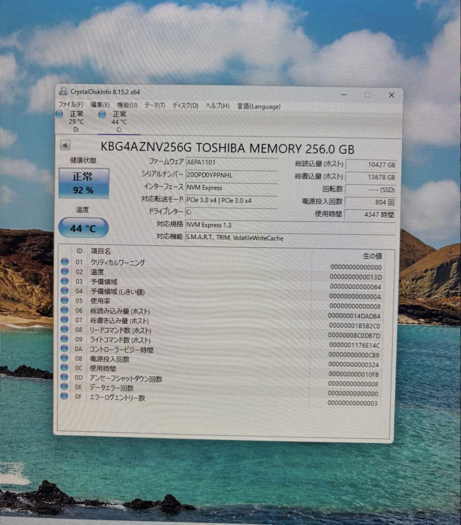Open the 機能(U) menu

(127, 105)
